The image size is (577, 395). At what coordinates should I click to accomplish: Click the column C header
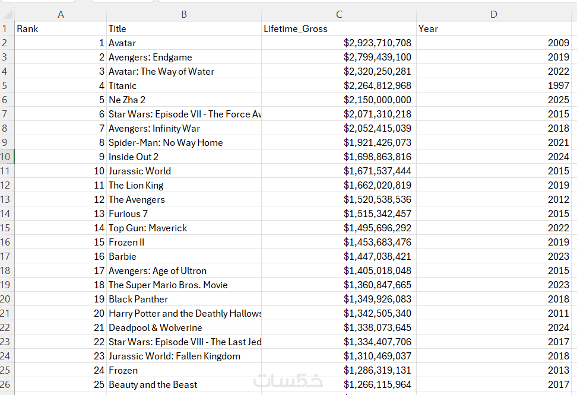coord(339,14)
